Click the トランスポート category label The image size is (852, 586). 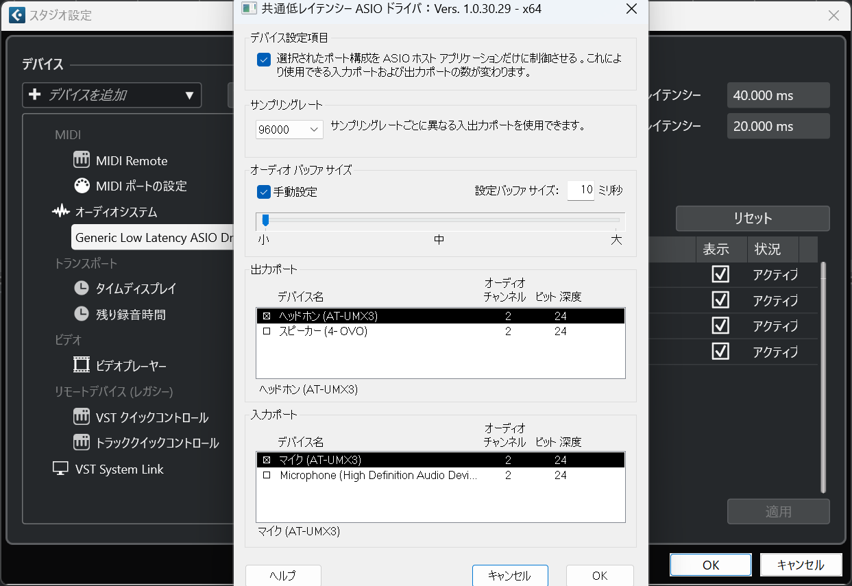coord(86,263)
